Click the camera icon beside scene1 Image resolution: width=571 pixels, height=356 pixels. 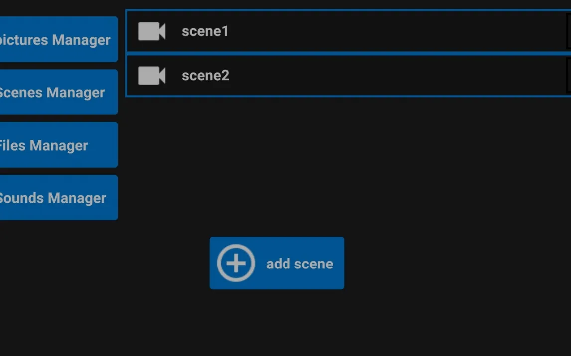pyautogui.click(x=151, y=31)
